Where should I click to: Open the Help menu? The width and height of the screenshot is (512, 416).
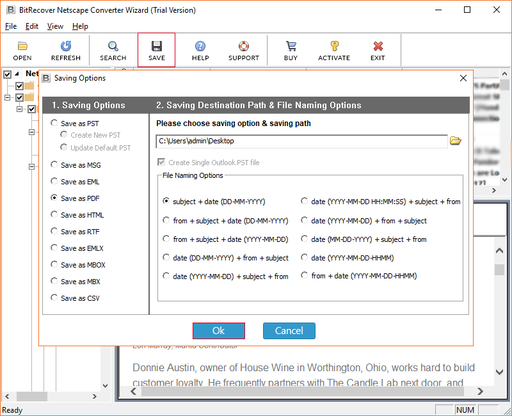pos(80,26)
